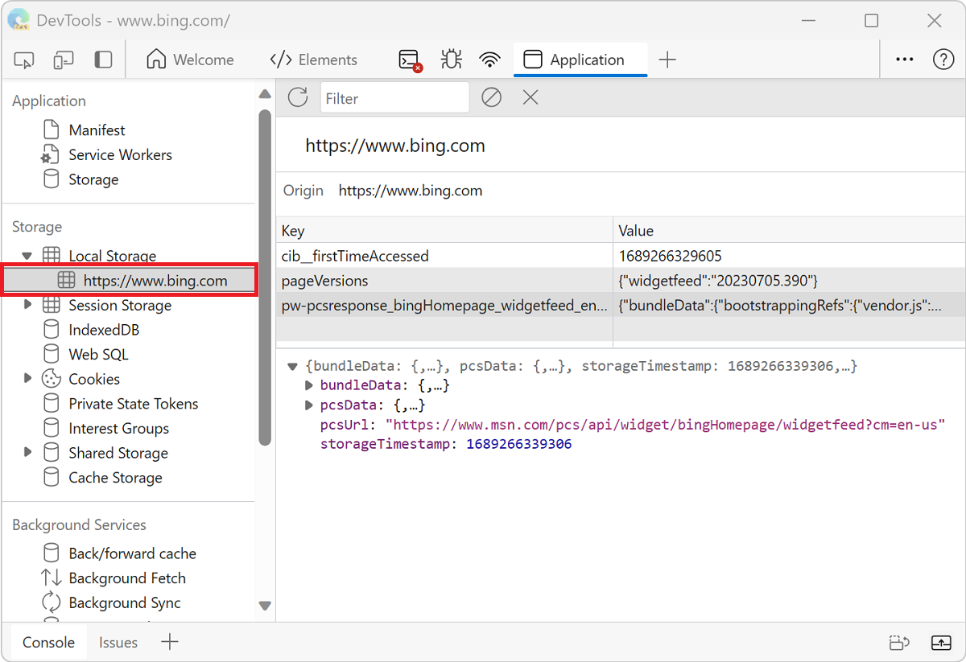Screen dimensions: 966x662
Task: Open DevTools Help
Action: [x=942, y=60]
